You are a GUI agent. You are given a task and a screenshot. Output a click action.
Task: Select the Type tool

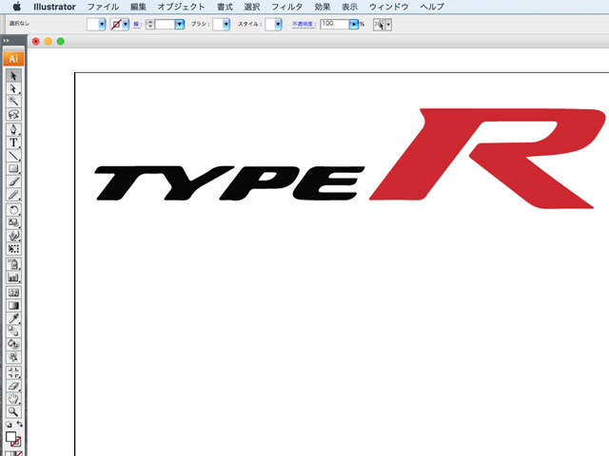(13, 142)
